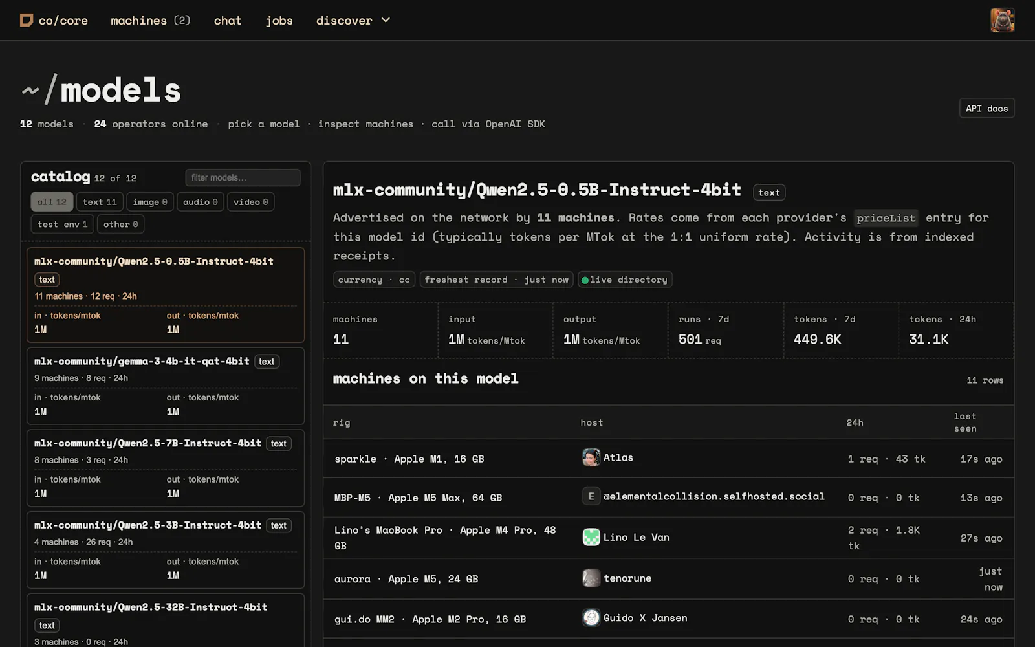1035x647 pixels.
Task: Select gemma-3-4b-it-qat-4bit catalog card
Action: click(x=166, y=386)
